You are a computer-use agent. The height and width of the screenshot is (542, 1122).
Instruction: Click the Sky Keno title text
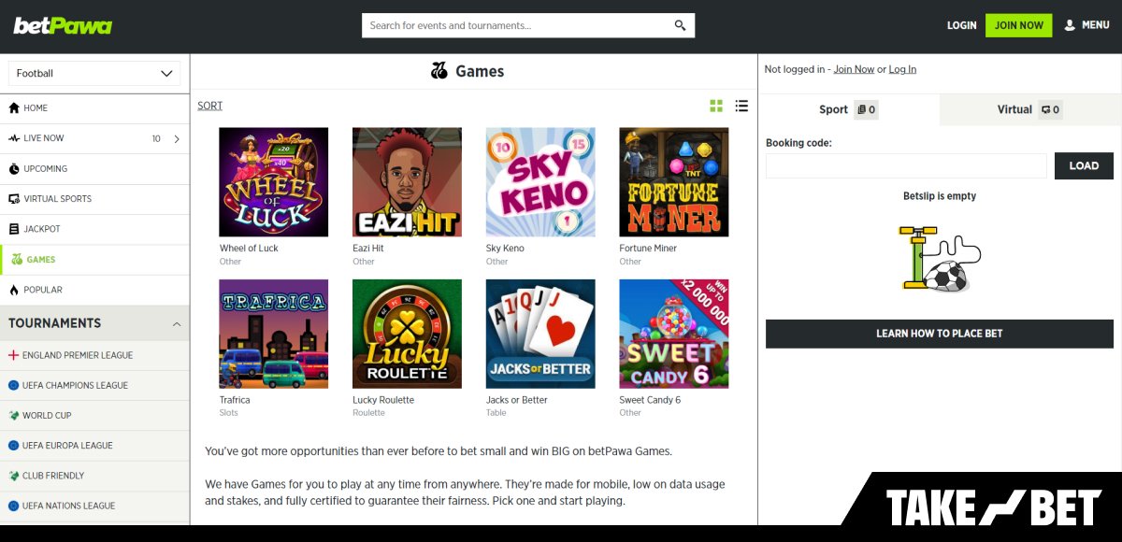click(x=505, y=249)
